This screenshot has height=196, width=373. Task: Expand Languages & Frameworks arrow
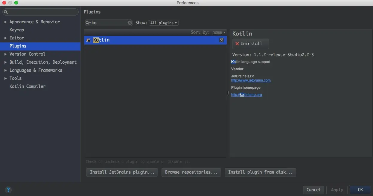[5, 70]
